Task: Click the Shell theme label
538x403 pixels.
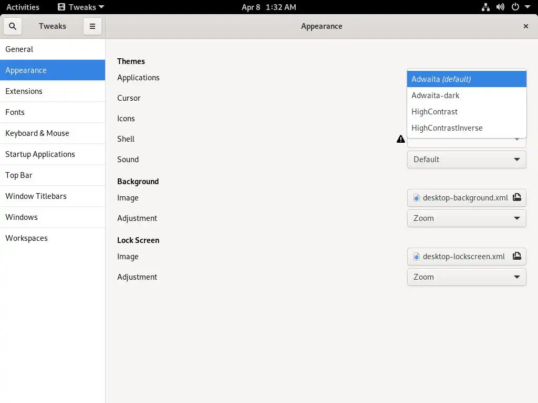Action: tap(126, 139)
